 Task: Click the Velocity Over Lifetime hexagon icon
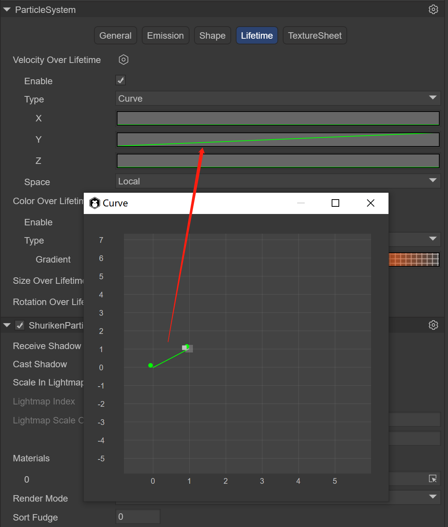point(124,60)
